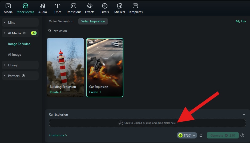This screenshot has height=143, width=250.
Task: Open My File link
Action: [x=241, y=21]
